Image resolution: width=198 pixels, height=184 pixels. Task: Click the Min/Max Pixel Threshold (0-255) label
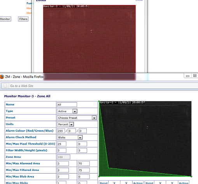(x=30, y=144)
